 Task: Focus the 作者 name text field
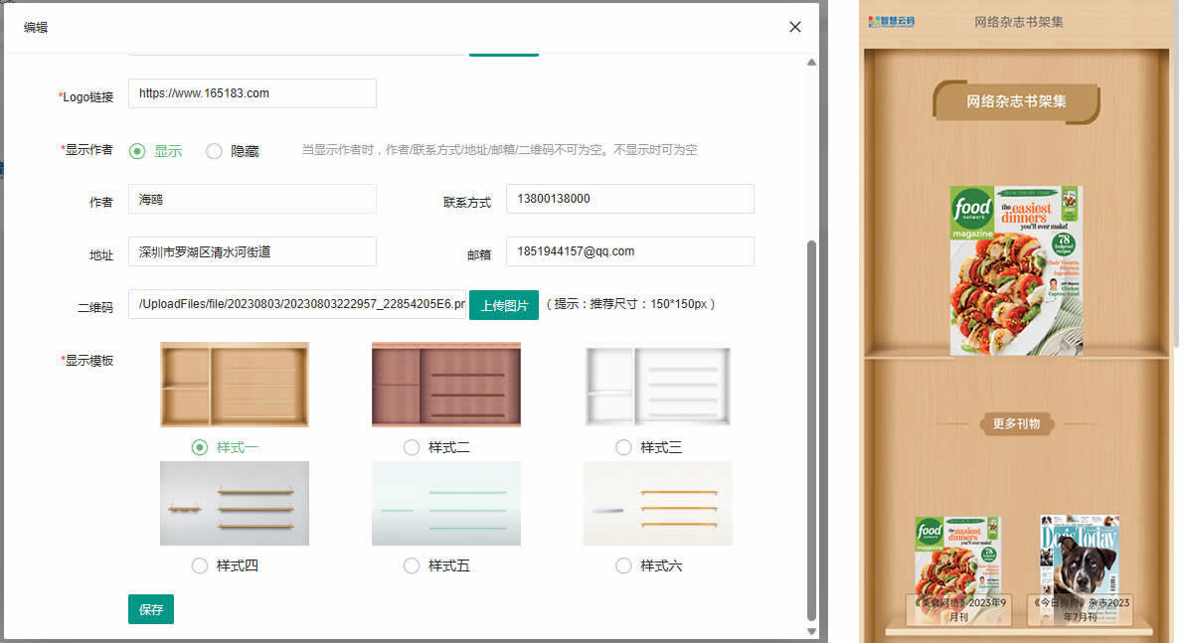click(x=253, y=199)
